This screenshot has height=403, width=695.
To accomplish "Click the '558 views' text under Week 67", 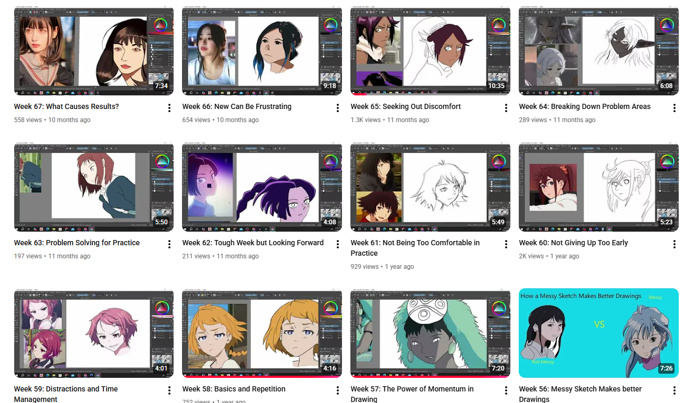I will coord(28,120).
